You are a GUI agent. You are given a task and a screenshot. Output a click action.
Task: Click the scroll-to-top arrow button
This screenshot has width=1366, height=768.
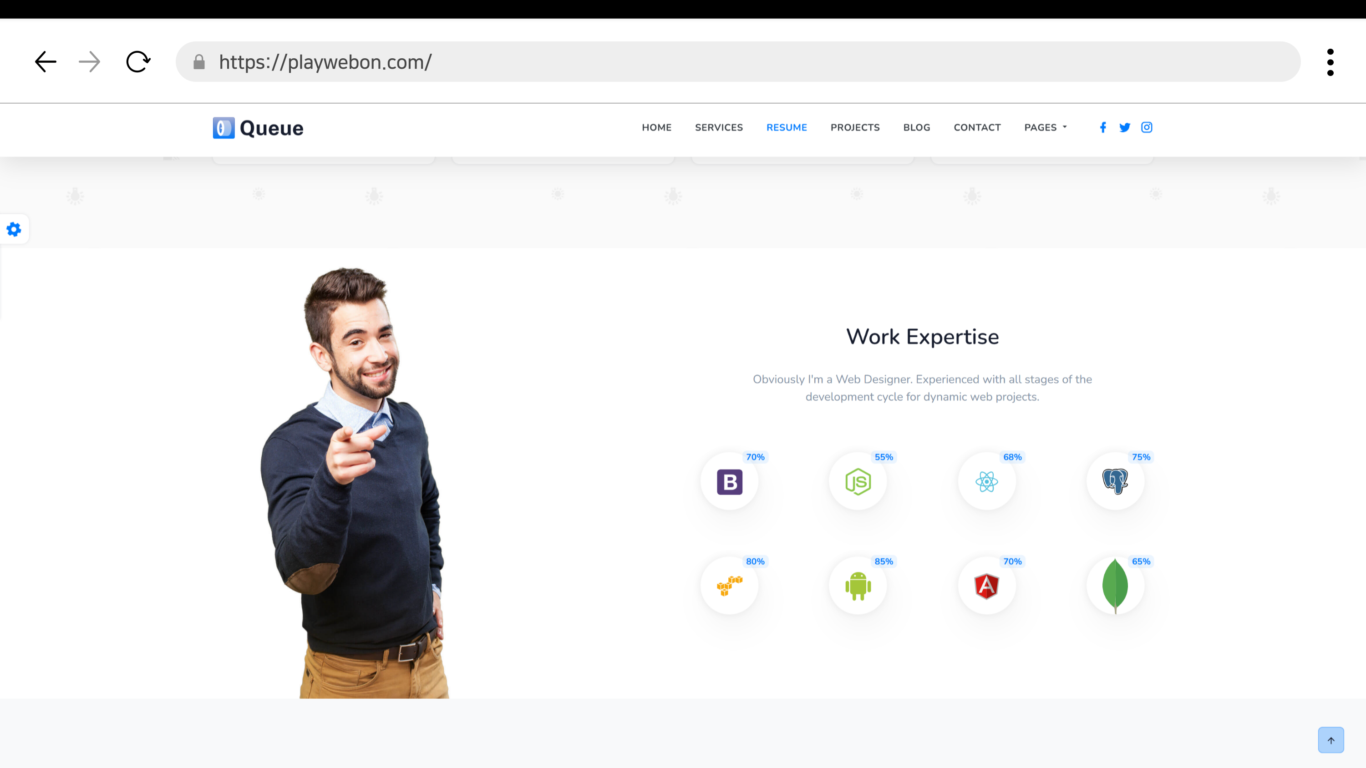1330,740
